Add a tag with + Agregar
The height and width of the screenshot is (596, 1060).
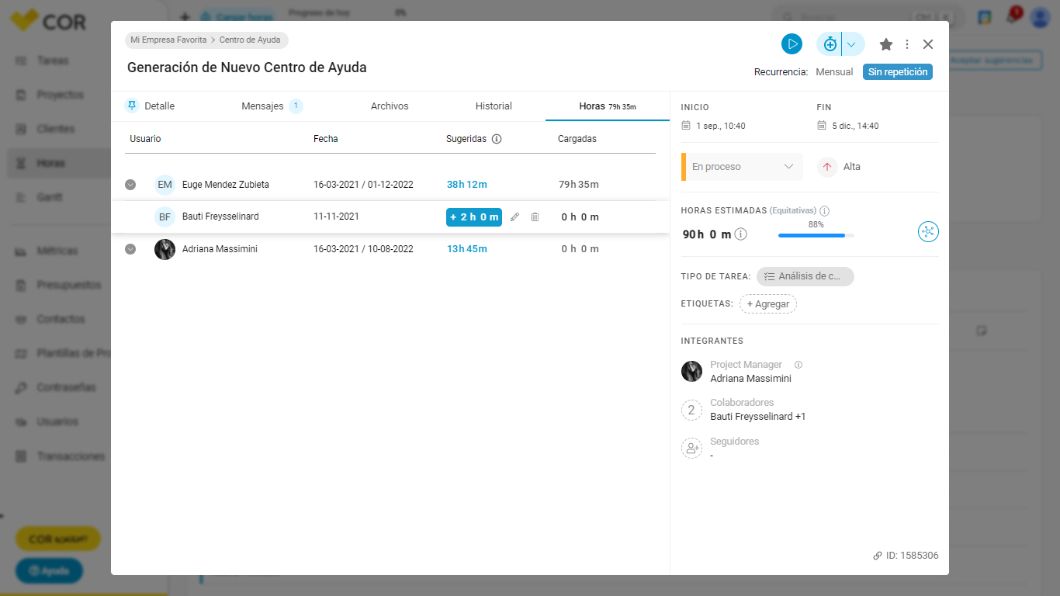coord(768,304)
